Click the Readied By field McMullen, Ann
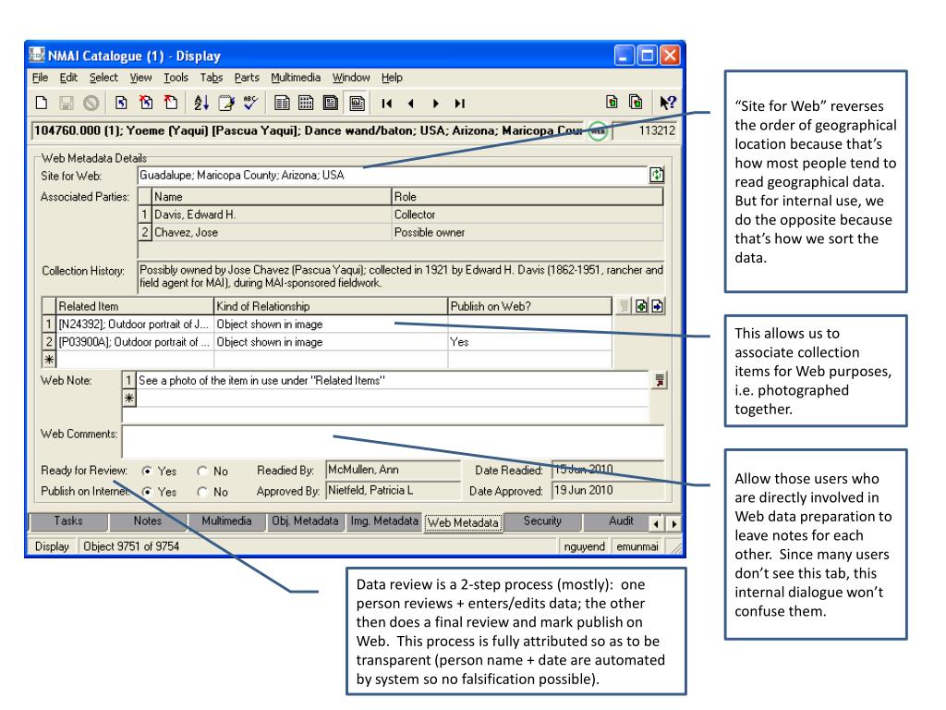 (393, 470)
